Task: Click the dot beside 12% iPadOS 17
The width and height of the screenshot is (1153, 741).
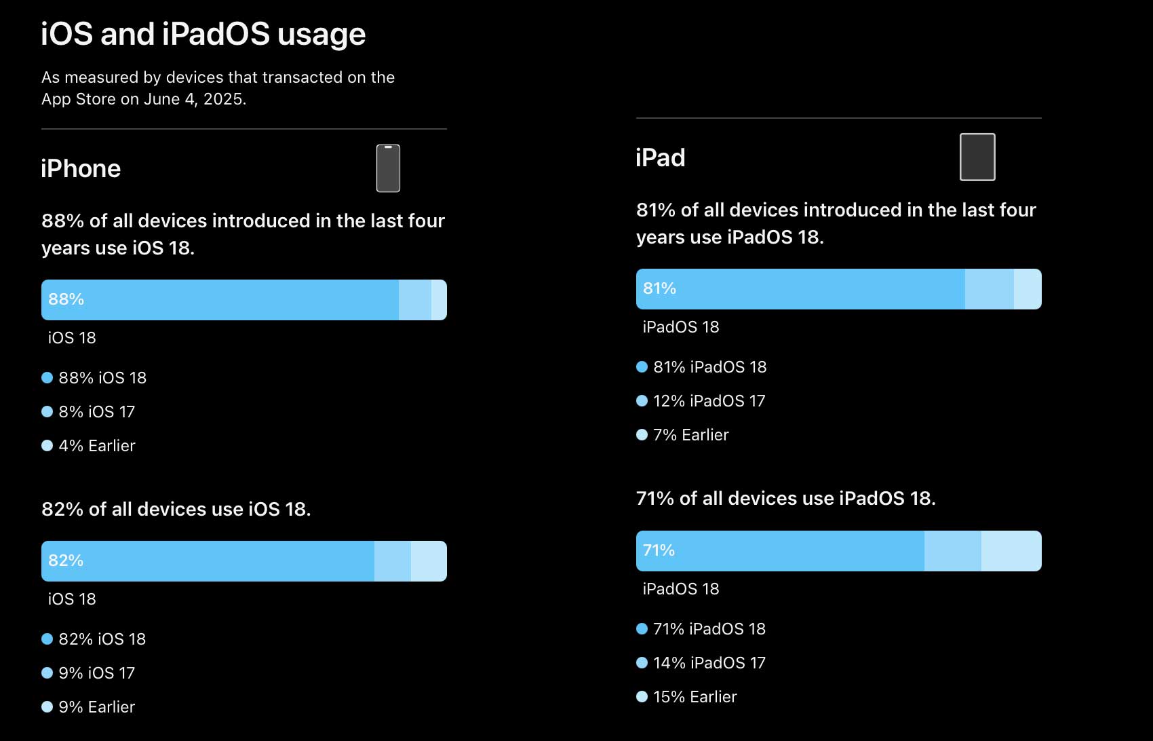Action: coord(642,401)
